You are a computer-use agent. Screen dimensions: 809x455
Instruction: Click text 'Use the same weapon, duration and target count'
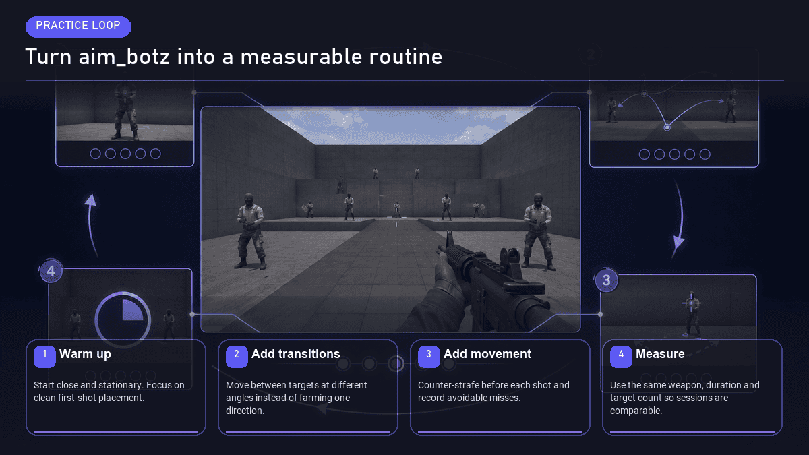pos(685,392)
